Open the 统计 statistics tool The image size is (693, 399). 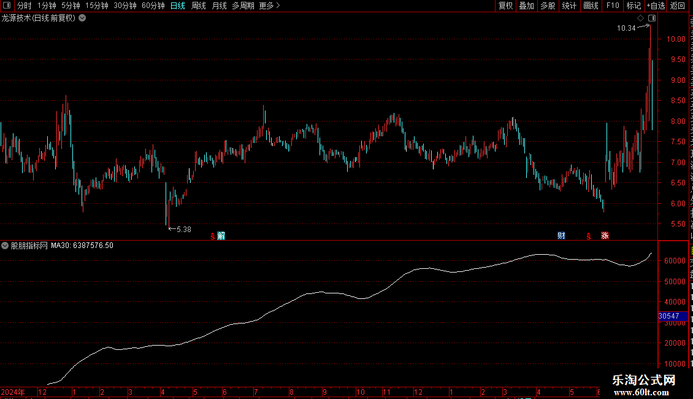click(569, 6)
